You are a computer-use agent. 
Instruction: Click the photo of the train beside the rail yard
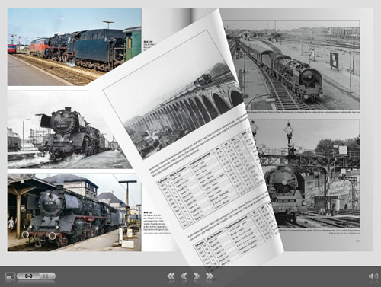(292, 65)
